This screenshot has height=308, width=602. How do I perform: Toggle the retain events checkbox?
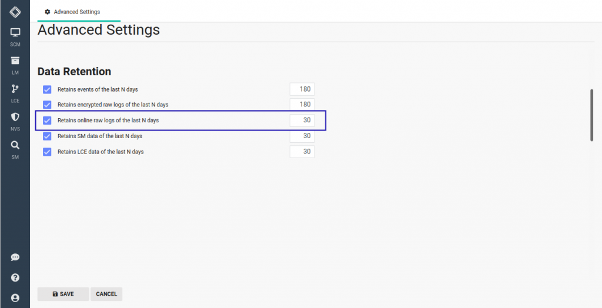(47, 90)
